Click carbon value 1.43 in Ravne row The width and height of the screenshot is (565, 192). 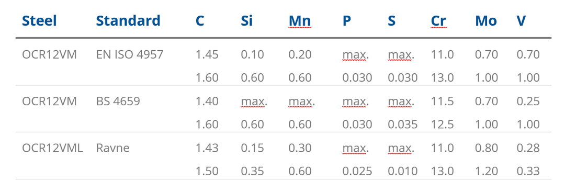207,148
